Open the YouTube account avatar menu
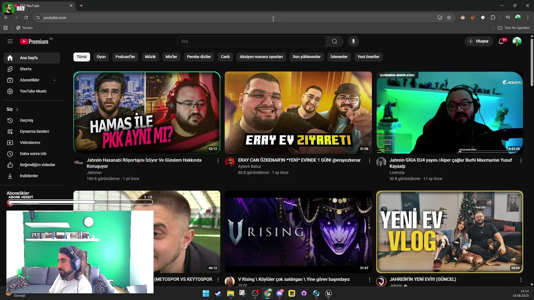The height and width of the screenshot is (300, 534). point(517,41)
